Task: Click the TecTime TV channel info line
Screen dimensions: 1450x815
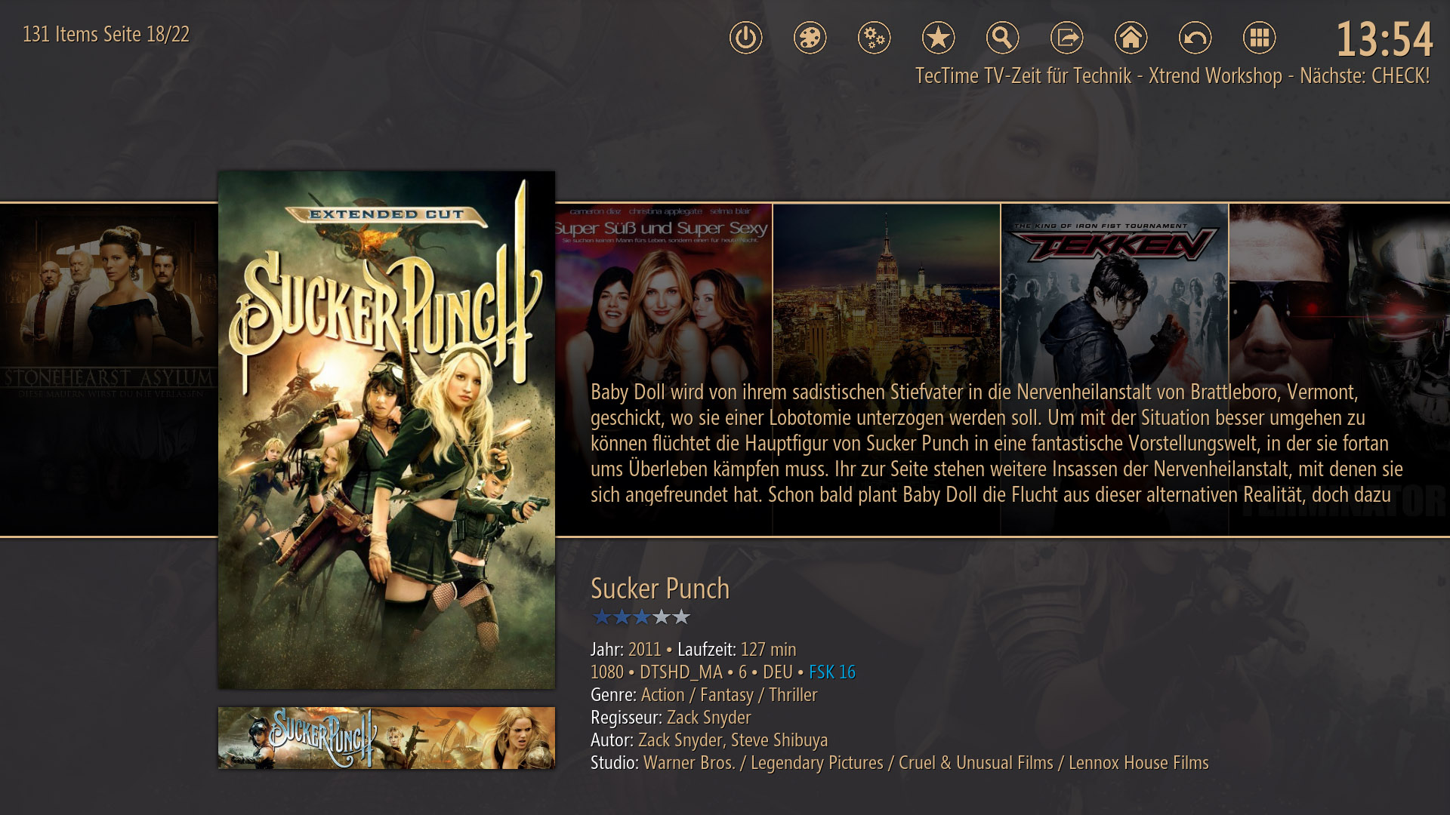Action: [1172, 76]
